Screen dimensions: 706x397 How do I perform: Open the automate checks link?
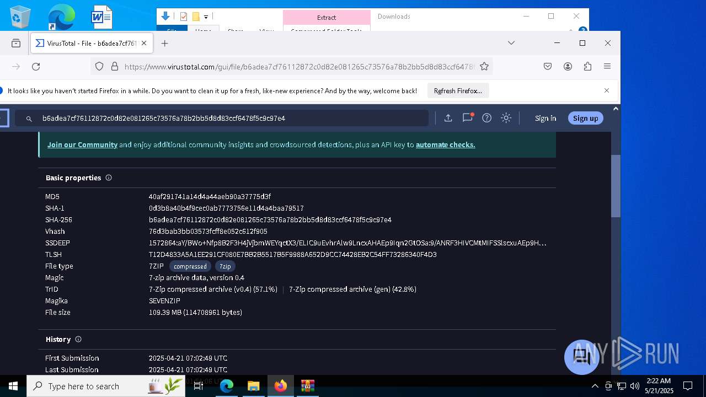tap(445, 144)
